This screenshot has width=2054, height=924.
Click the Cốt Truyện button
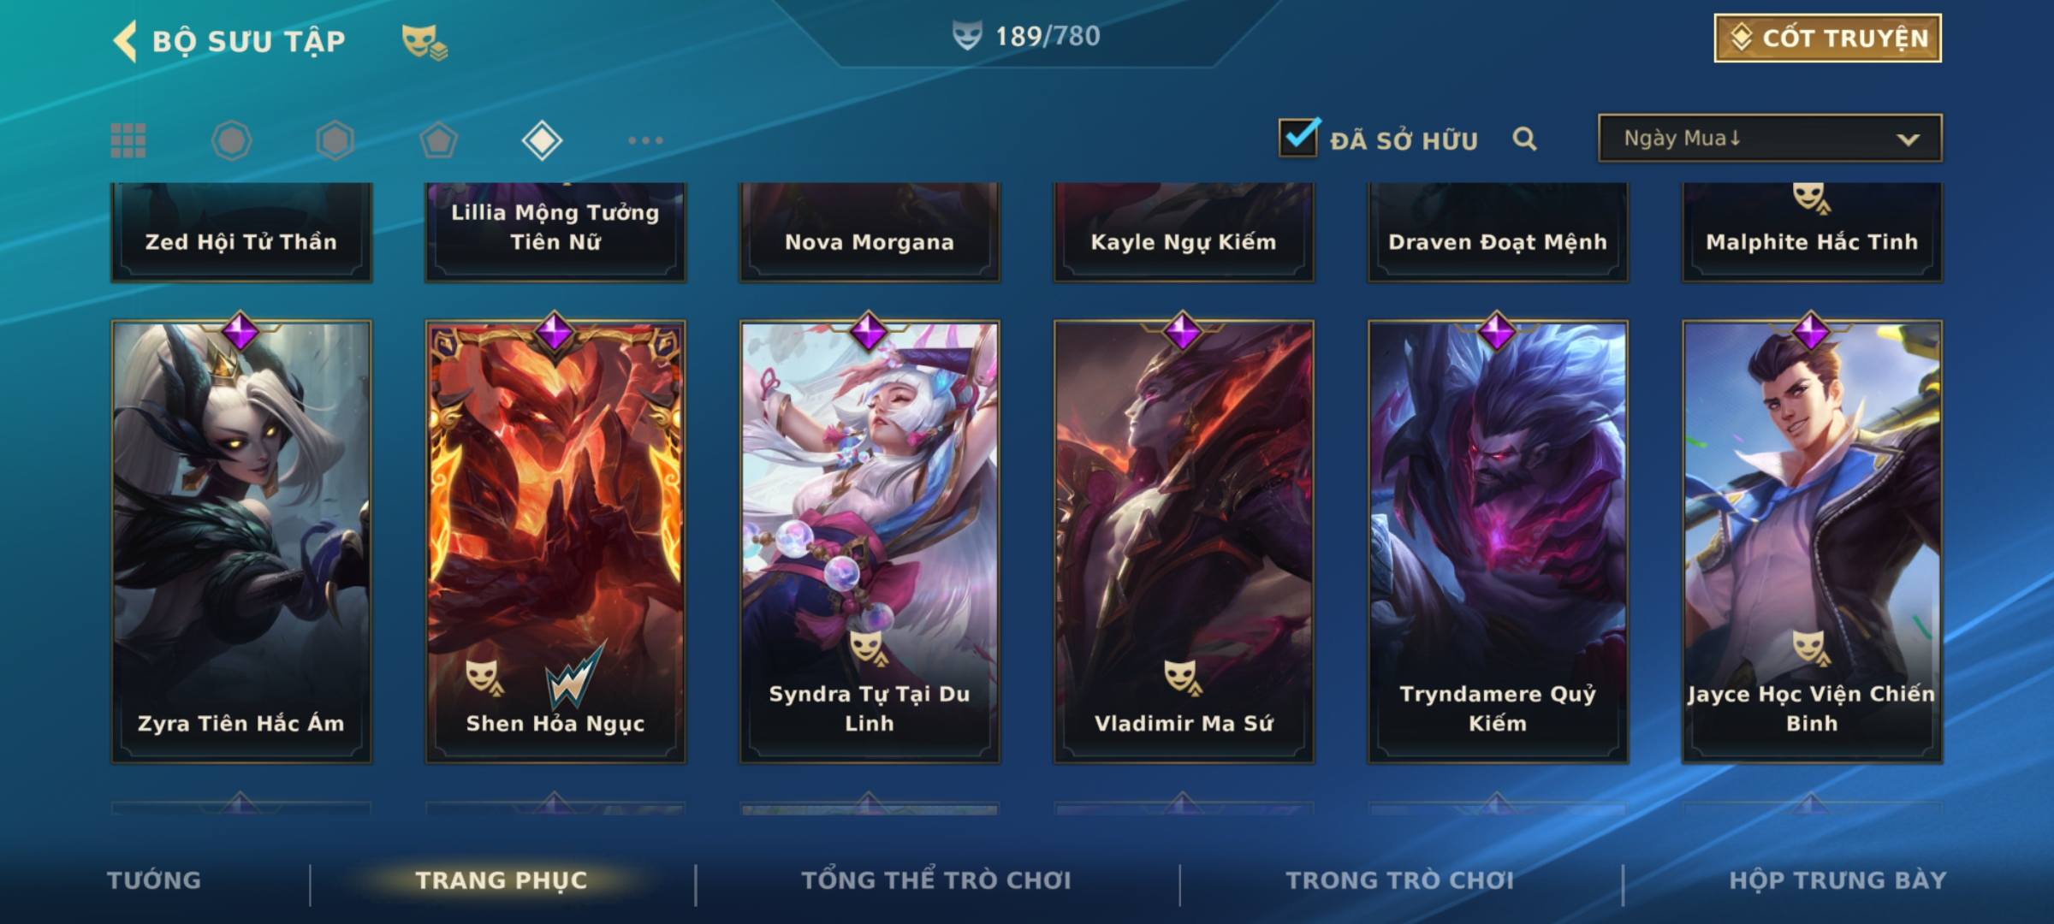[1827, 38]
